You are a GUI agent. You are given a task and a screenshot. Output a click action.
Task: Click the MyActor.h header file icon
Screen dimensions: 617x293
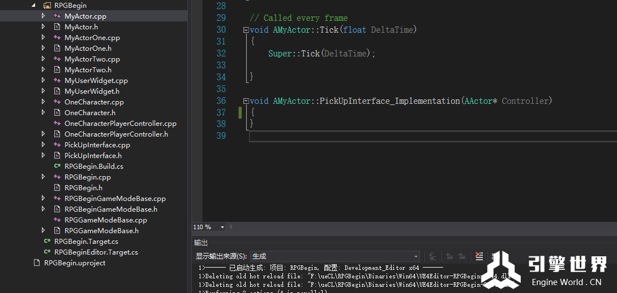(x=57, y=27)
